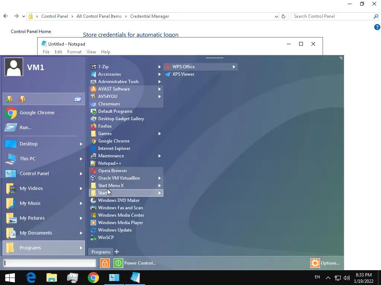
Task: Click Windows Start button on taskbar
Action: pos(10,278)
